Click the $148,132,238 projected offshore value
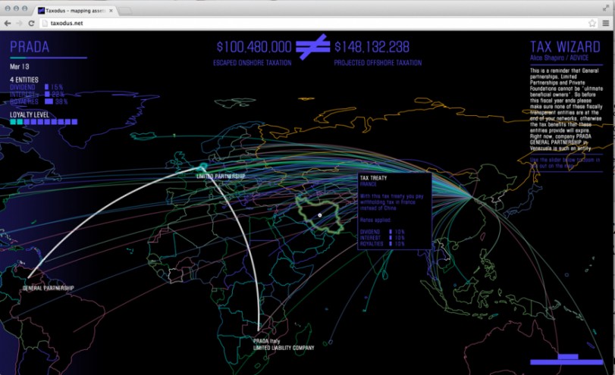Viewport: 615px width, 375px height. click(372, 47)
